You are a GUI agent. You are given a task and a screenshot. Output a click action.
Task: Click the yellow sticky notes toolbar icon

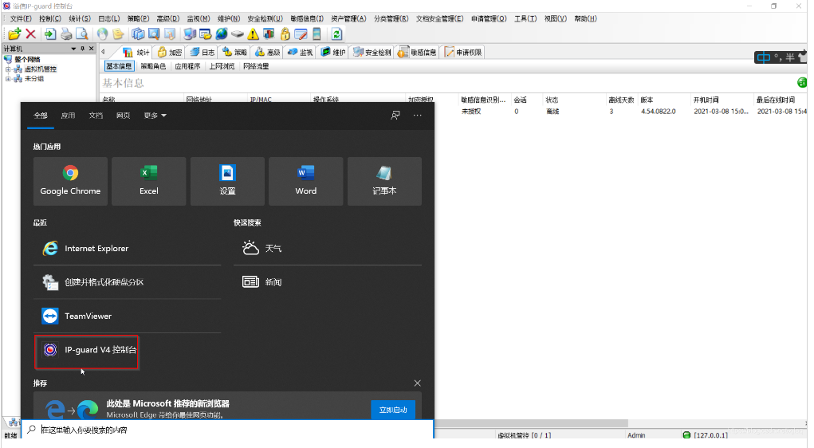[x=118, y=34]
